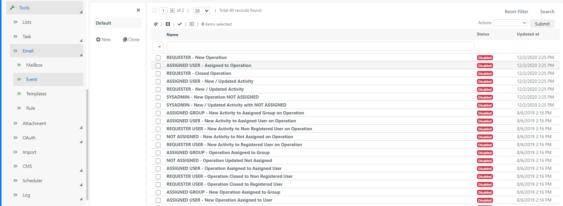
Task: Click the double-check select all icon
Action: [x=156, y=24]
